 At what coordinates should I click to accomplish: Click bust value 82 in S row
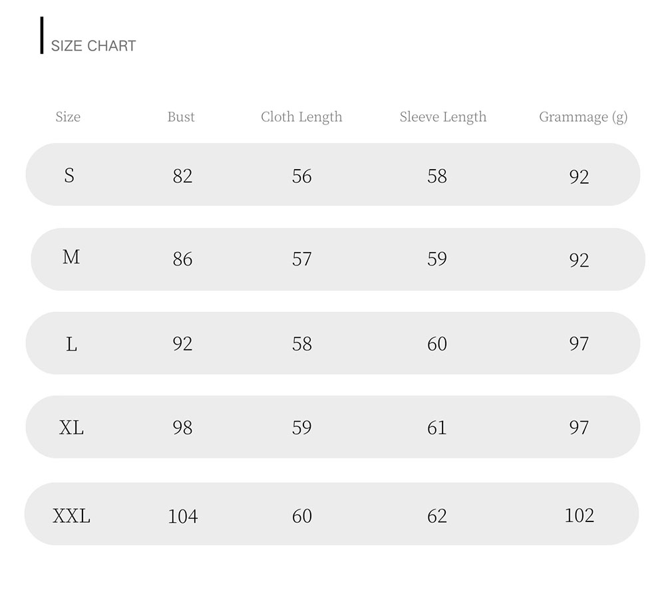[182, 176]
